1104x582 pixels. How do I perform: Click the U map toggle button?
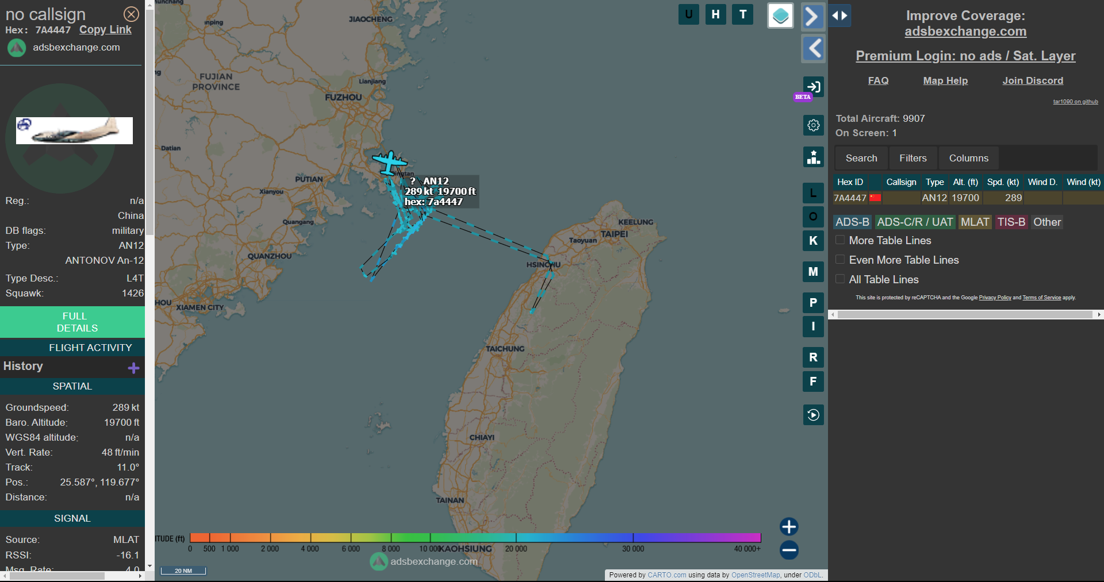point(688,14)
